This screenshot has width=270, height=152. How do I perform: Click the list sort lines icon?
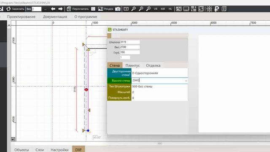coord(194,9)
